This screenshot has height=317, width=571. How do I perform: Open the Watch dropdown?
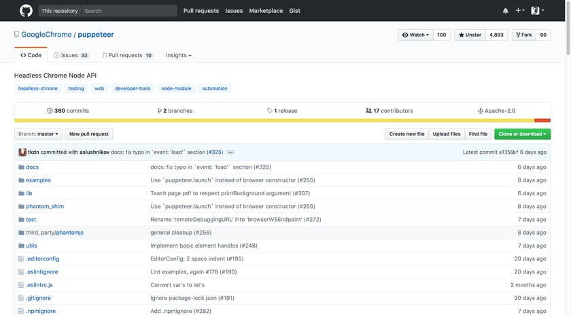415,35
